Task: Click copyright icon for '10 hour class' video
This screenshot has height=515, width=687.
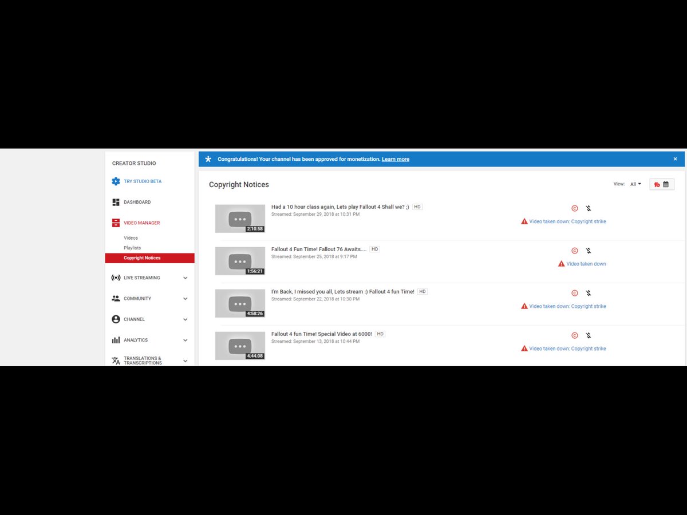Action: point(575,208)
